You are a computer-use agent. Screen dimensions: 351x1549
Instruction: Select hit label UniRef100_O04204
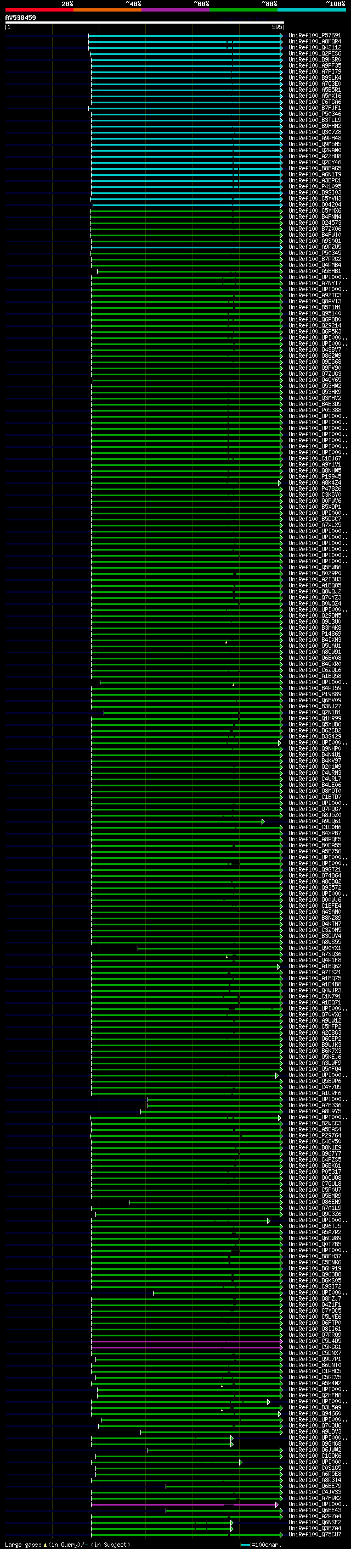[x=314, y=205]
